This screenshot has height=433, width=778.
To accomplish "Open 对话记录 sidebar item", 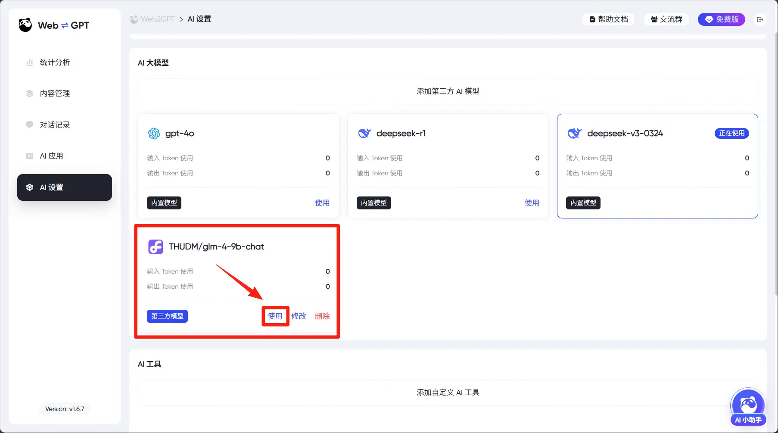I will click(x=55, y=125).
